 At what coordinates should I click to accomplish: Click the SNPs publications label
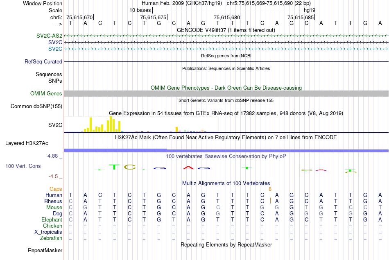pos(55,81)
